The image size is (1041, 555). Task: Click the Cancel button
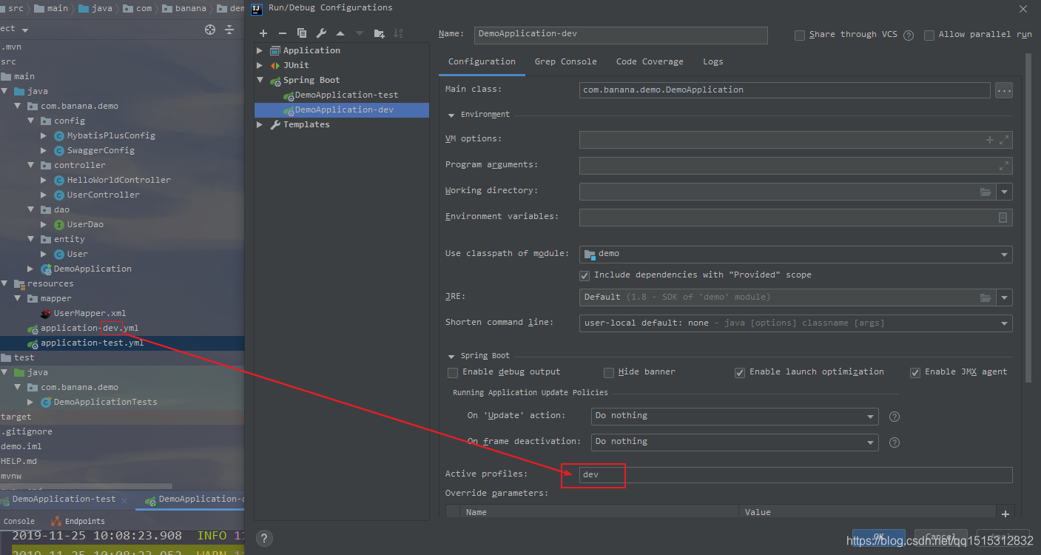pos(941,538)
